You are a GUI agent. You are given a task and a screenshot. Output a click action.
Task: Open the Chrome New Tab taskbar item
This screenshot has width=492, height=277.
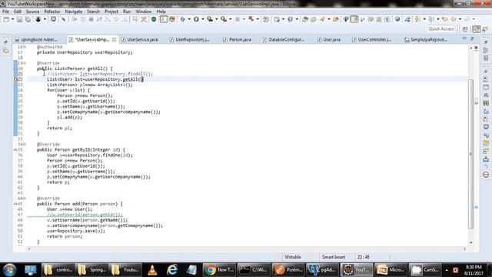tap(219, 270)
